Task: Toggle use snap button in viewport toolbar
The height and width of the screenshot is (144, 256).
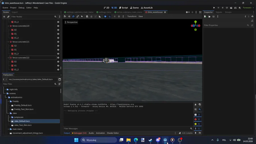Action: click(110, 17)
